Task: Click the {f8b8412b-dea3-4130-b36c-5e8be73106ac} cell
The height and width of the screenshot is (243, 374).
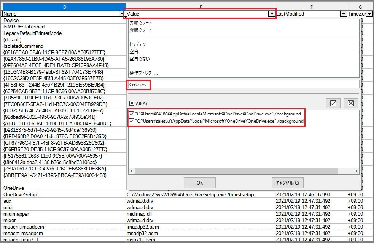Action: [64, 163]
